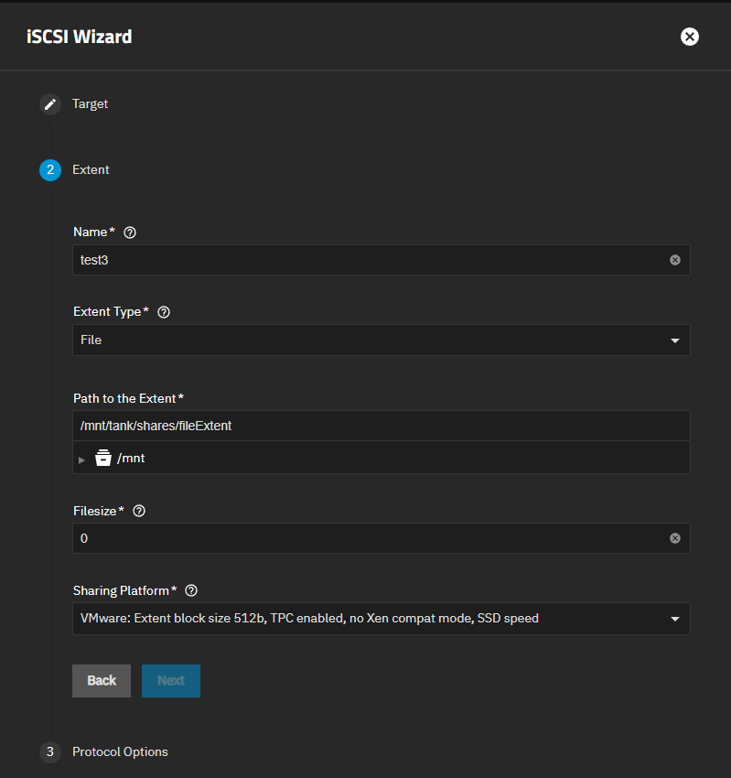Click the Back button
Viewport: 731px width, 778px height.
101,680
